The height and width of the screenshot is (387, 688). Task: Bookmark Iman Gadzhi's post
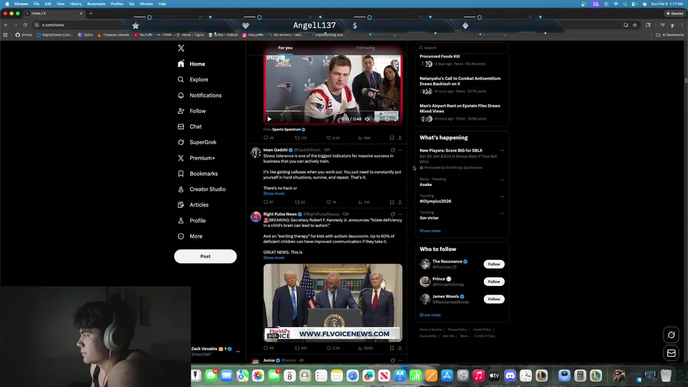pos(392,202)
